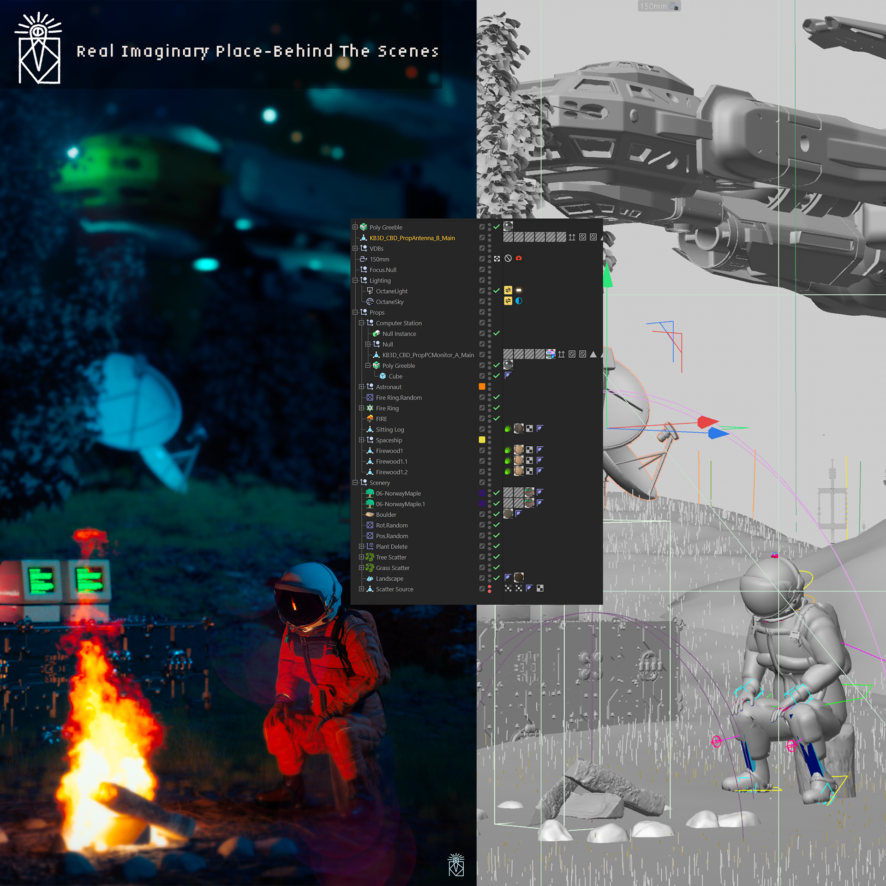Click the OctaneLight light tag icon
Viewport: 886px width, 886px height.
coord(519,290)
